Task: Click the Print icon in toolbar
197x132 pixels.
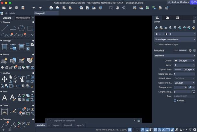Action: [51, 8]
